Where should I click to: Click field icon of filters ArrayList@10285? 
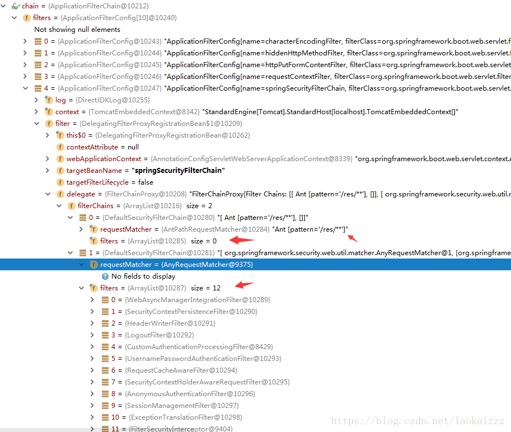pos(93,241)
